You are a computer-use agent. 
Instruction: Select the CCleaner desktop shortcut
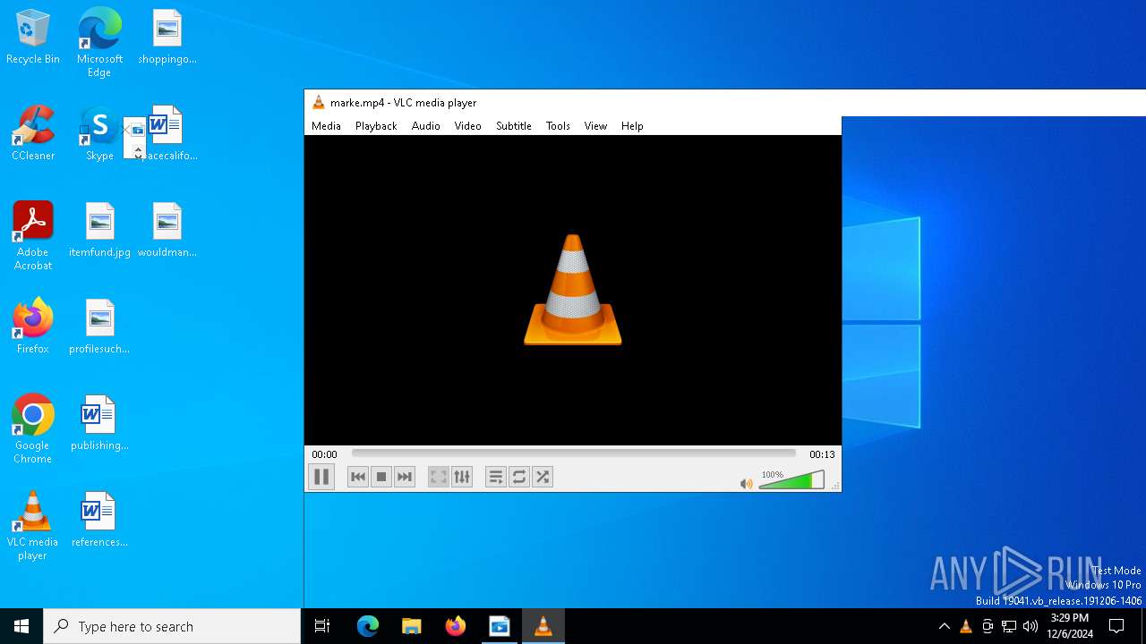[33, 134]
